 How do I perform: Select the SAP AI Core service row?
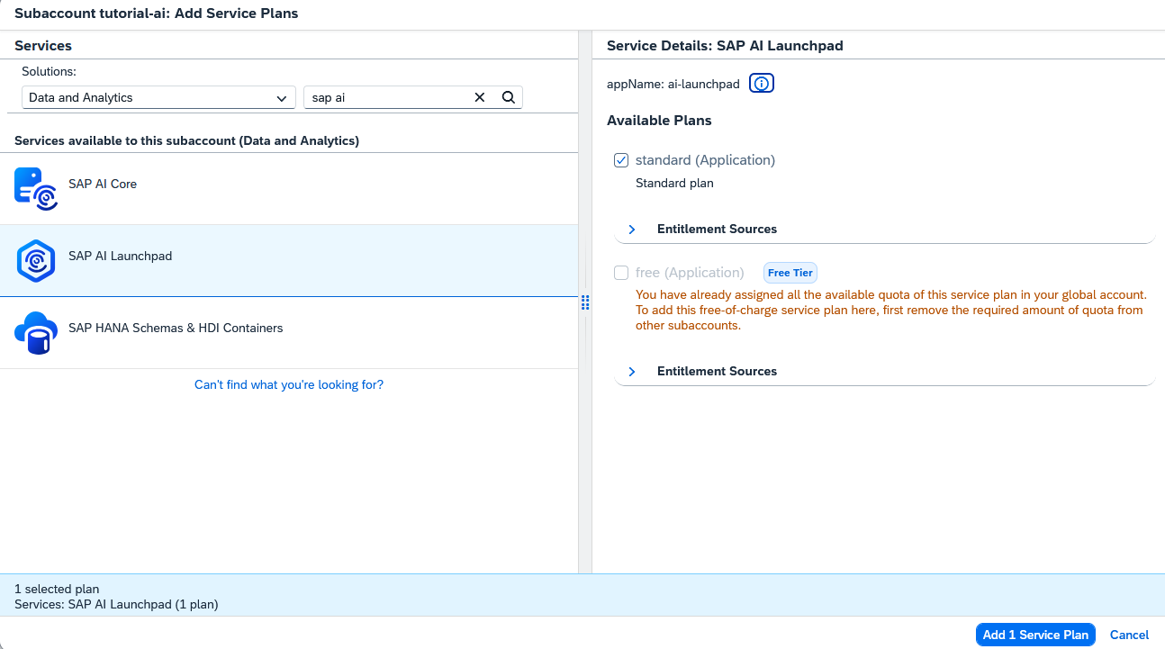click(289, 189)
